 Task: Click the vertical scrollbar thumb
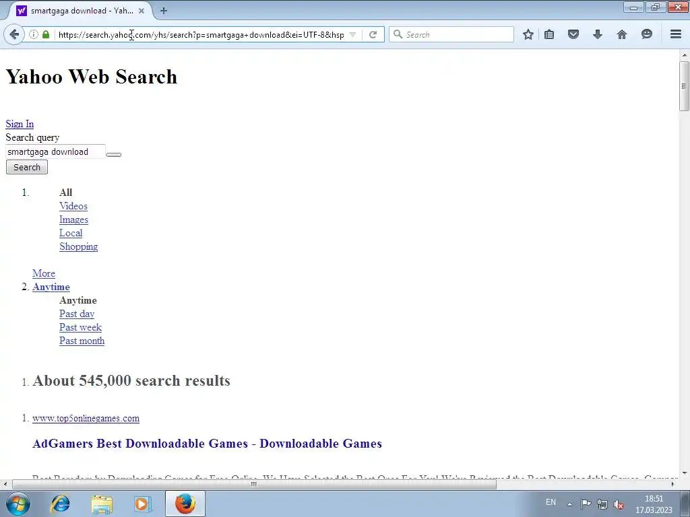pos(684,85)
